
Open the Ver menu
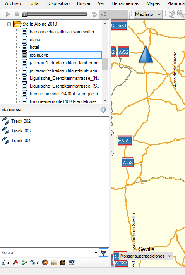101,3
